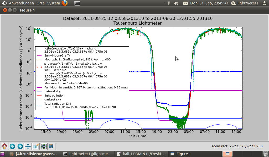
Task: Click the Figure 1 window title
Action: point(27,10)
